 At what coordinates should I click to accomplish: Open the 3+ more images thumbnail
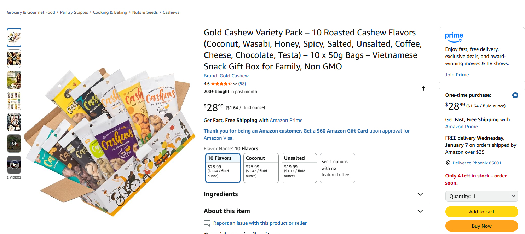14,144
